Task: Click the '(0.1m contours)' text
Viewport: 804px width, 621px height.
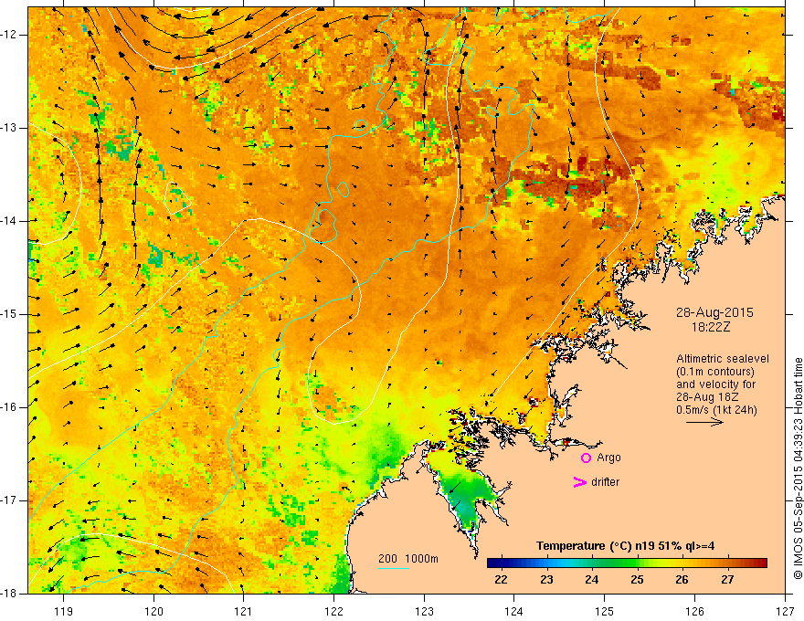Action: 715,372
